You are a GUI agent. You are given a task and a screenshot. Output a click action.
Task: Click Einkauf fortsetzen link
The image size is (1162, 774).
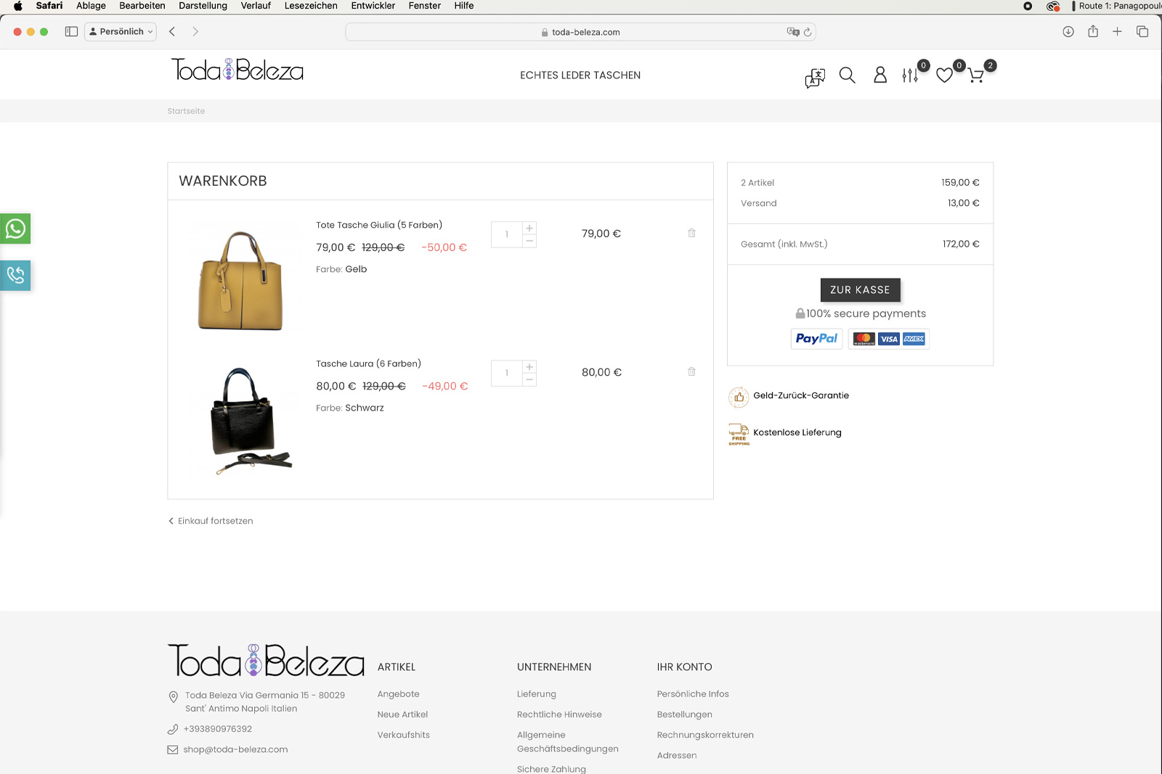pyautogui.click(x=215, y=521)
